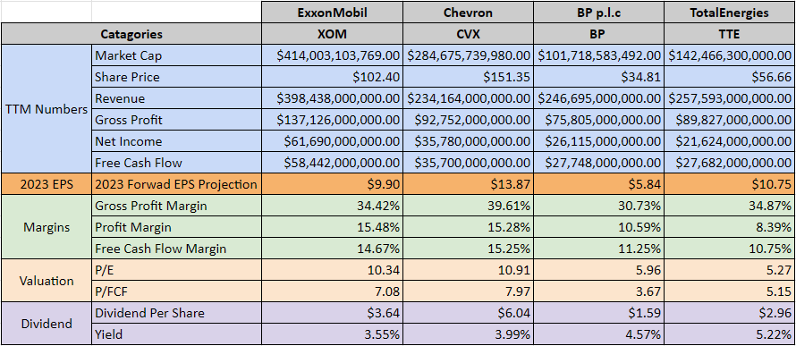Click Chevron share price $151.35 cell
The width and height of the screenshot is (796, 346).
[468, 77]
